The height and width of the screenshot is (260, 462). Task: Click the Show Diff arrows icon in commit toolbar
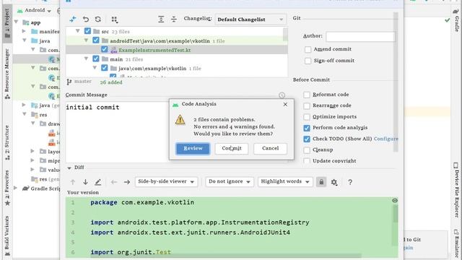pos(72,19)
